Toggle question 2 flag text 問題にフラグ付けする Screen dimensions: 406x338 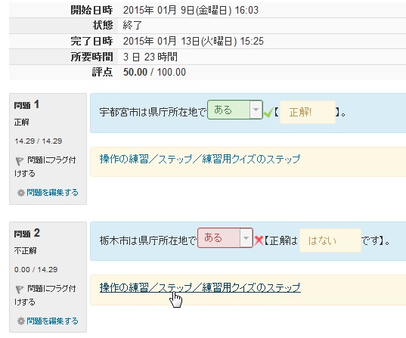pos(45,295)
